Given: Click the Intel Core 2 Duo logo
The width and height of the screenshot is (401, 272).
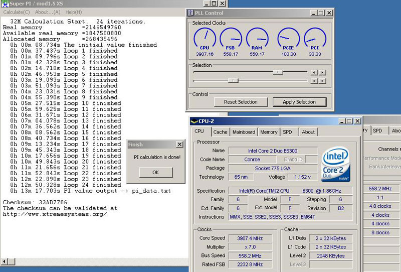Looking at the screenshot, I should coord(335,164).
